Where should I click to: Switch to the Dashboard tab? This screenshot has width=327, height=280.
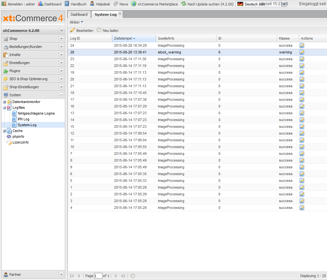point(79,14)
